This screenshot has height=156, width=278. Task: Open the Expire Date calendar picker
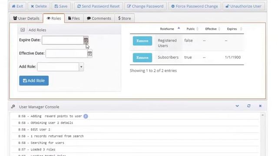coord(86,40)
